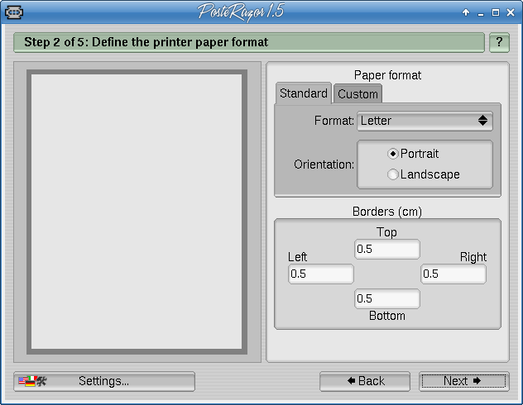Click the Left border input field
523x405 pixels.
click(321, 274)
